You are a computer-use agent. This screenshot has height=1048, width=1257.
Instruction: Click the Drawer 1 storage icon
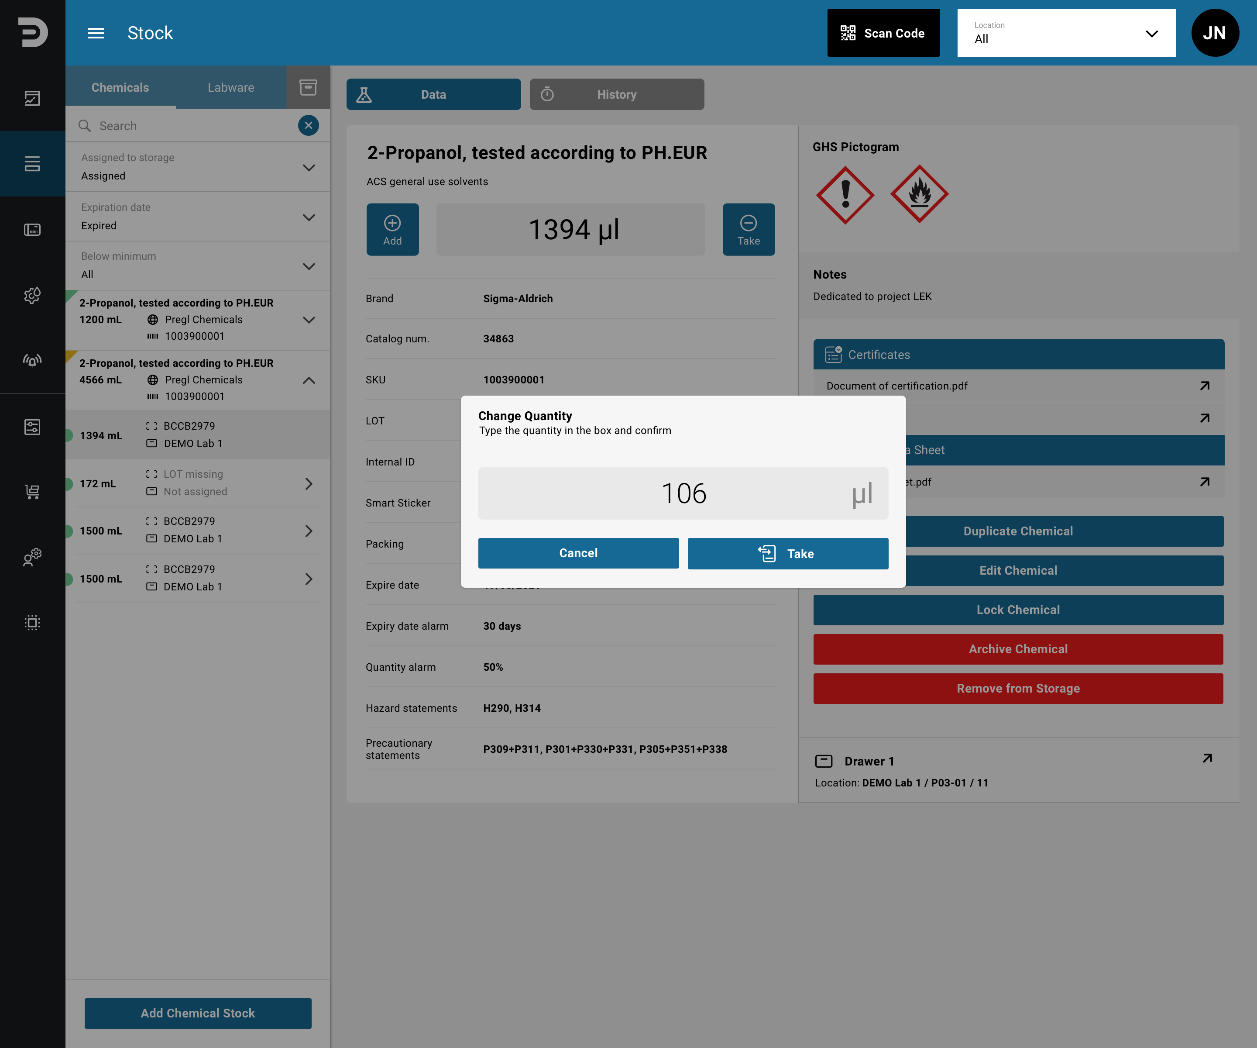point(824,761)
